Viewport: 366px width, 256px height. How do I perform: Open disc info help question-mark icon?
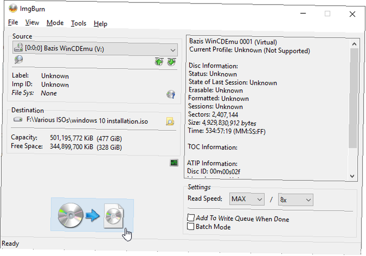pyautogui.click(x=171, y=94)
